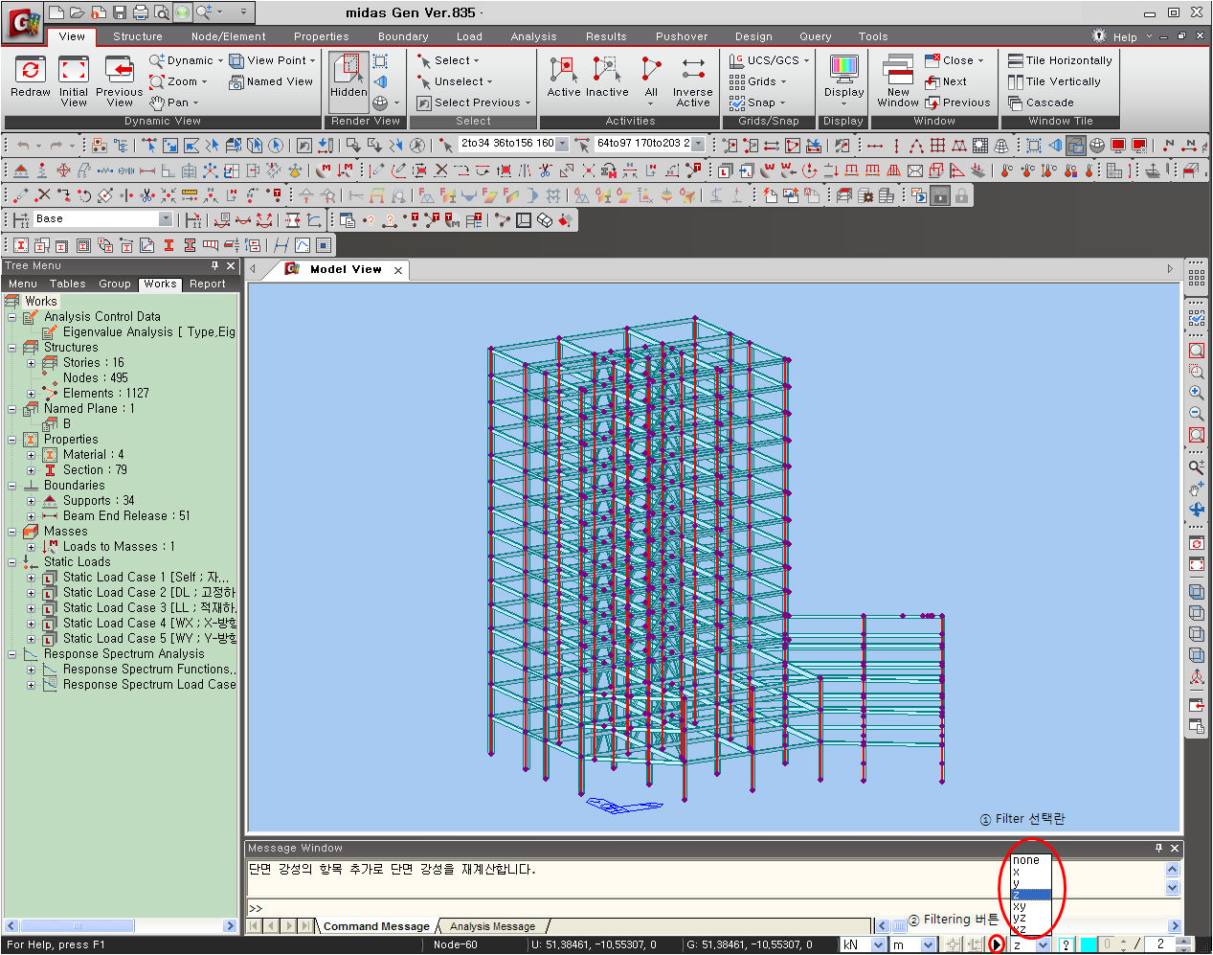Click the cyan color swatch in status bar
The width and height of the screenshot is (1213, 955).
(x=1089, y=944)
